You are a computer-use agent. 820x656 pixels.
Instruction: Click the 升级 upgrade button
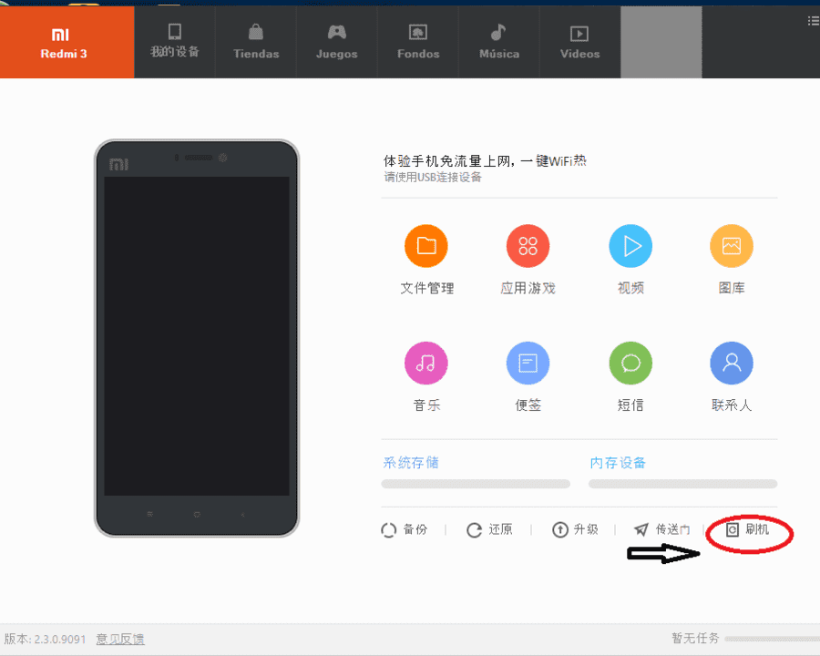575,530
